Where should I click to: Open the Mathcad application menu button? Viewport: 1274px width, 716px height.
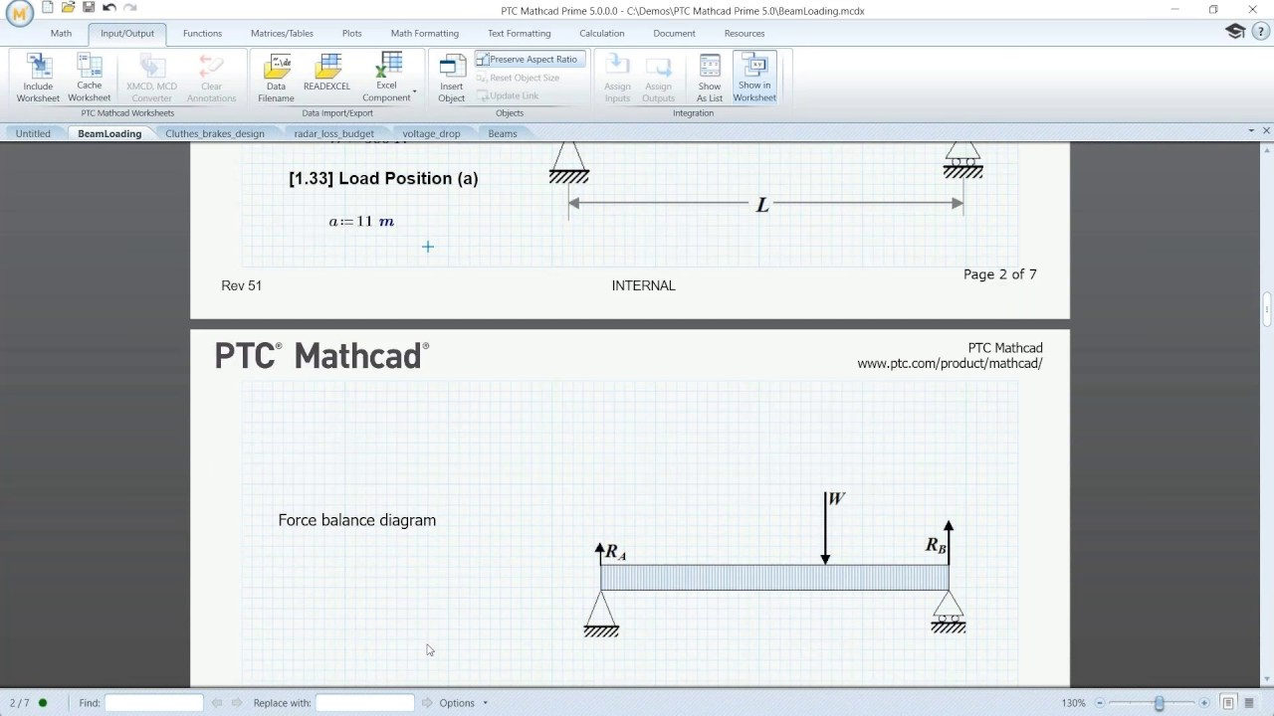[x=18, y=13]
